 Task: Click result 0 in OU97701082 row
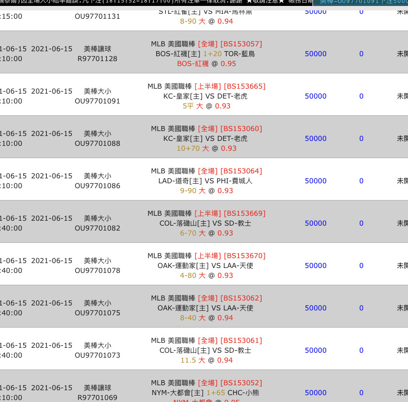pos(361,224)
